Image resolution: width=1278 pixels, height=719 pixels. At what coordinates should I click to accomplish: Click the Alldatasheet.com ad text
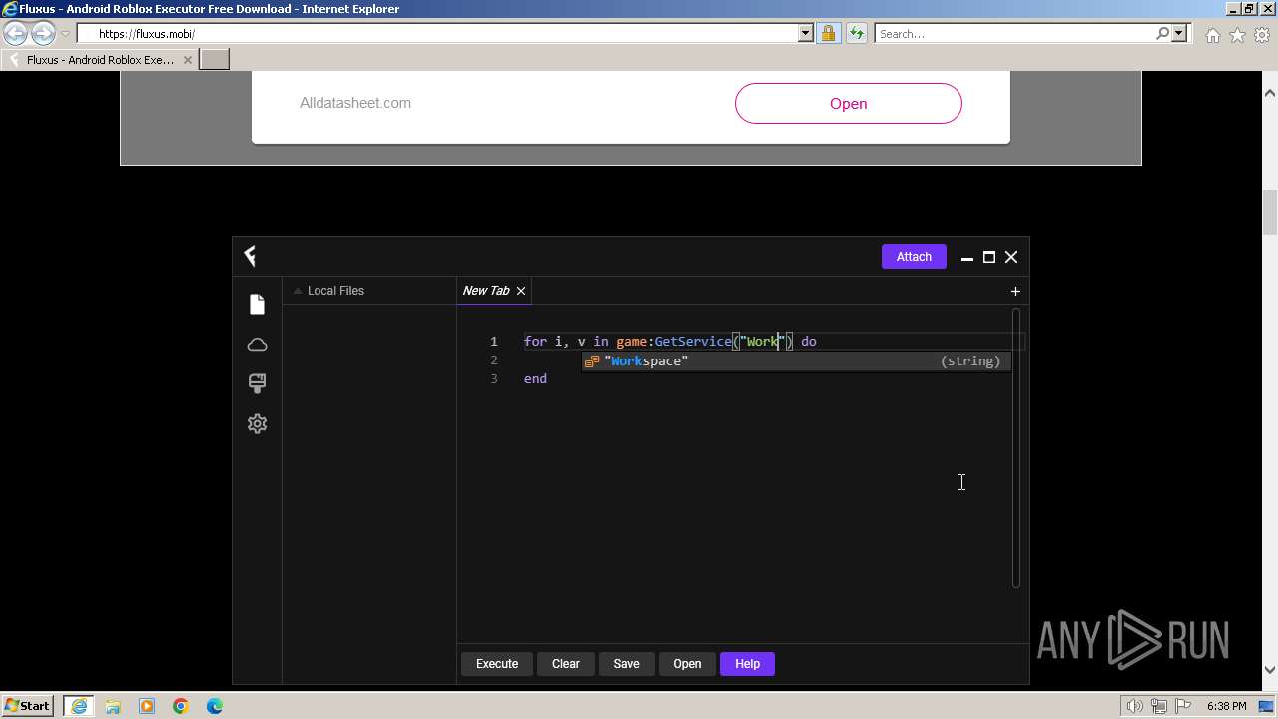(355, 103)
